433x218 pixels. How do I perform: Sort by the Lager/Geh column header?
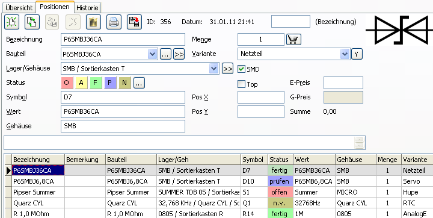pos(199,160)
